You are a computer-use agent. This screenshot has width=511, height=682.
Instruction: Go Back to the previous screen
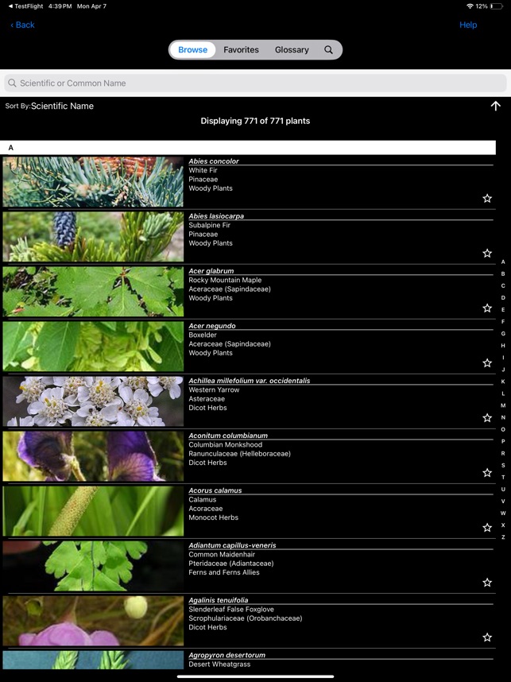coord(22,25)
